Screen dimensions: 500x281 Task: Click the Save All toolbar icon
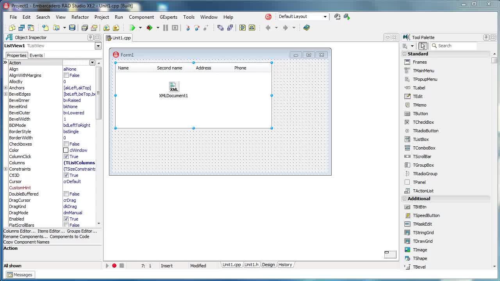point(85,28)
